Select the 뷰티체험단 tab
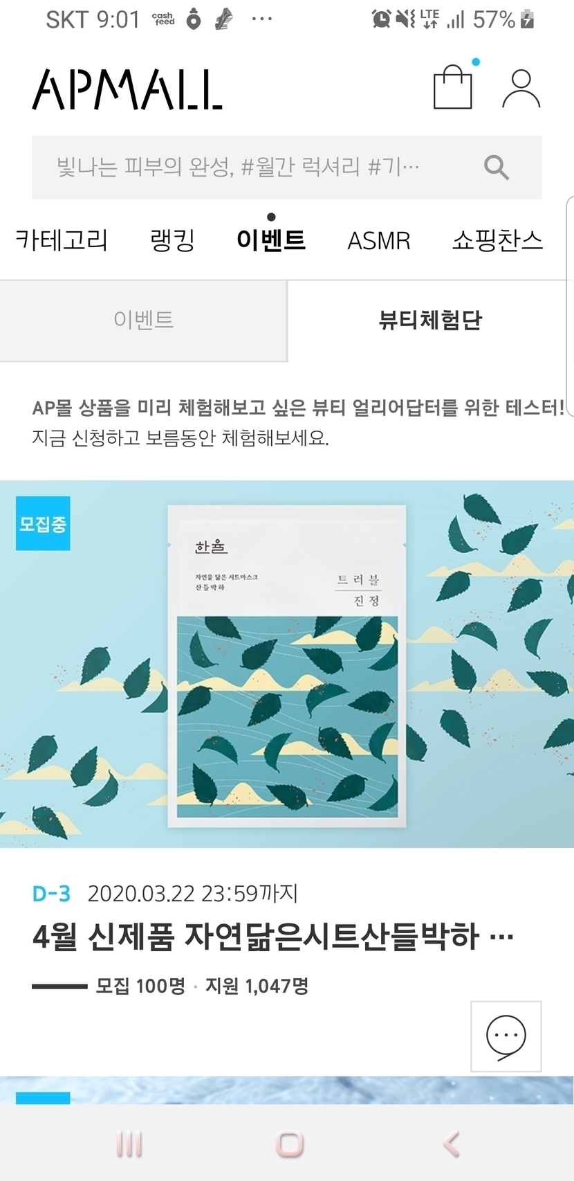This screenshot has height=1181, width=574. point(430,321)
